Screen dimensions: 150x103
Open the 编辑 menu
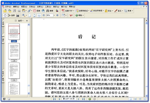coord(16,7)
